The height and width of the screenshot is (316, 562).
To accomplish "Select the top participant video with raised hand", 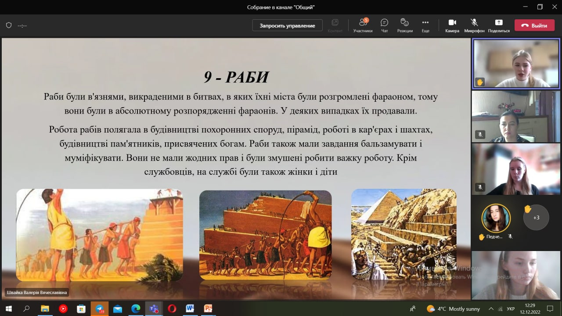I will (x=516, y=63).
